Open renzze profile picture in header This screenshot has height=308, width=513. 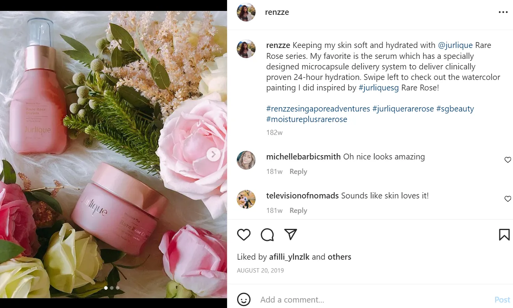coord(246,12)
